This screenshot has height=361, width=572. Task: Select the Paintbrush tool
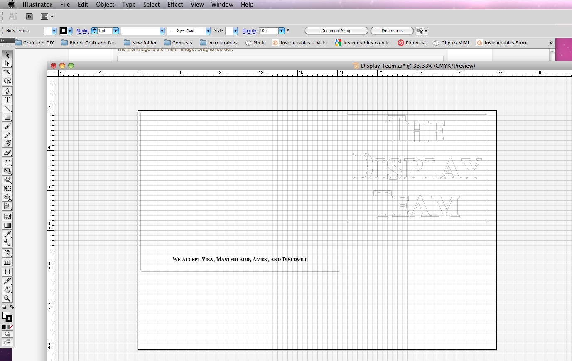[7, 126]
